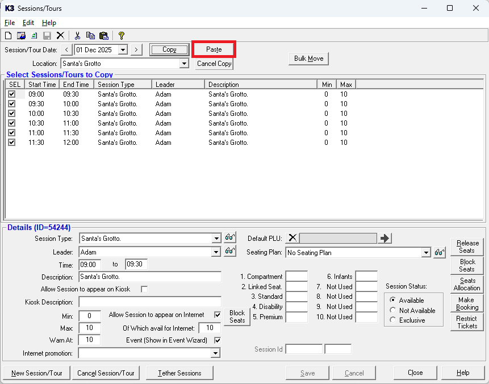
Task: Click the yellow question mark help icon
Action: point(121,35)
